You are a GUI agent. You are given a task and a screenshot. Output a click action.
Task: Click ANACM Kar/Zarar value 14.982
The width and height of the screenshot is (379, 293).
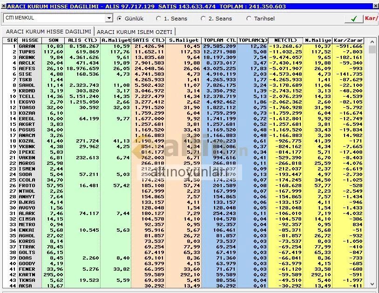(x=352, y=135)
